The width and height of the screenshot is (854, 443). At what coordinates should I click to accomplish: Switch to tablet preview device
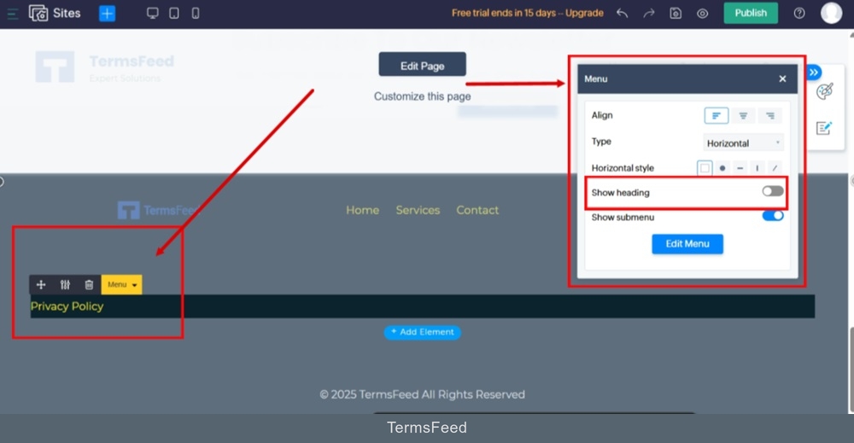click(x=173, y=13)
